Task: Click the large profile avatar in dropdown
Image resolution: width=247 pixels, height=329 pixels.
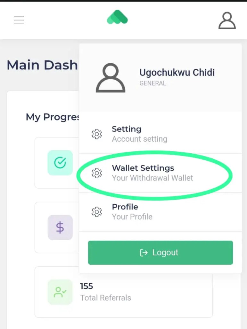Action: coord(111,78)
